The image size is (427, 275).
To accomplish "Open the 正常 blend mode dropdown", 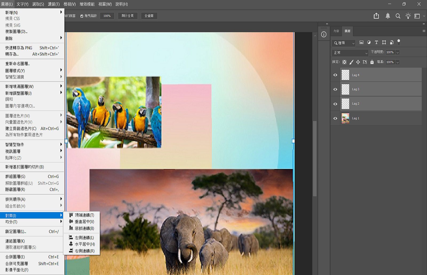I will pyautogui.click(x=350, y=53).
